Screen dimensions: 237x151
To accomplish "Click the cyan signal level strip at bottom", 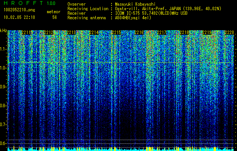I will click(121, 149).
